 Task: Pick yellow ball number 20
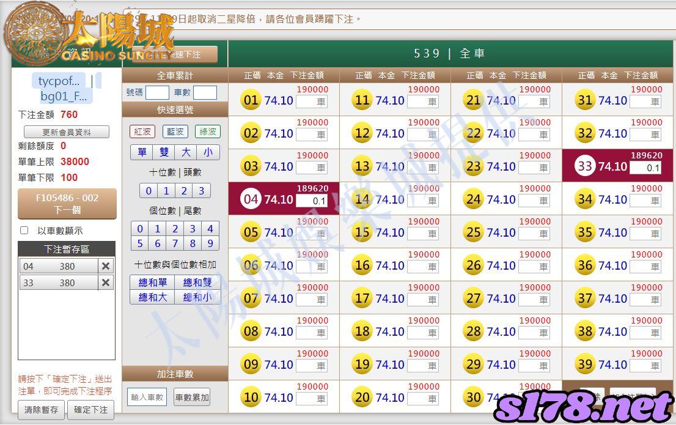point(362,397)
